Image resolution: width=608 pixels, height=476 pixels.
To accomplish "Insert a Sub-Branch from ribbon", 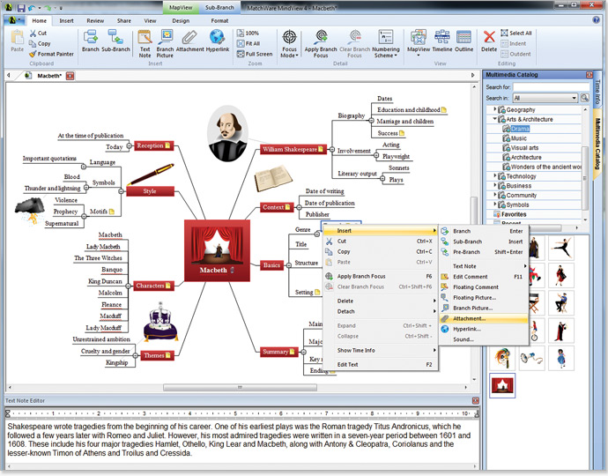I will (x=115, y=41).
